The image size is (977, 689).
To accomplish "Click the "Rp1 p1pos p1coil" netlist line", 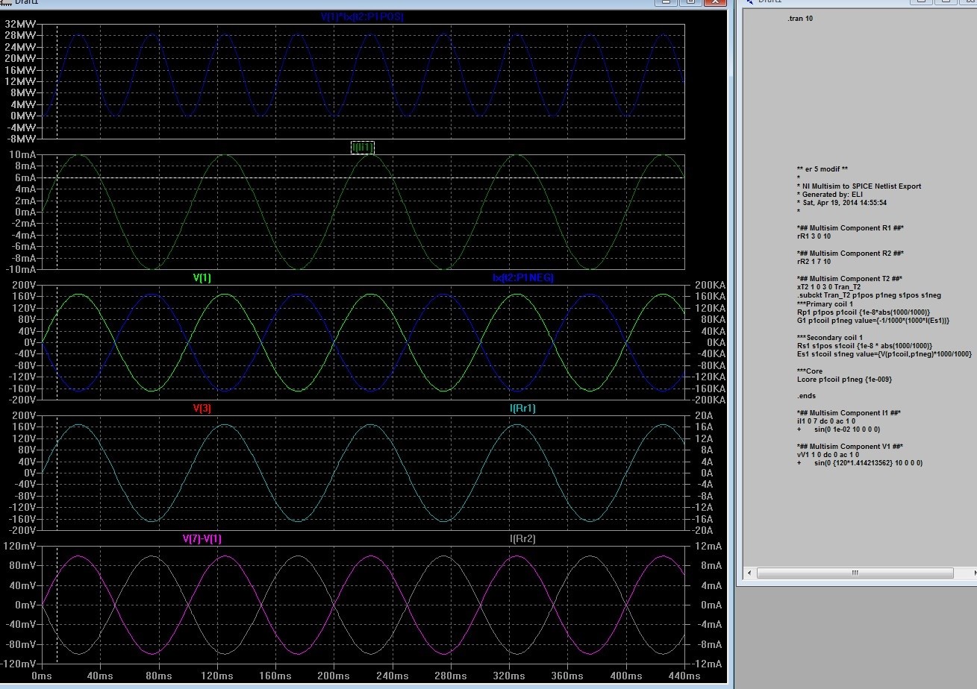I will (x=864, y=312).
